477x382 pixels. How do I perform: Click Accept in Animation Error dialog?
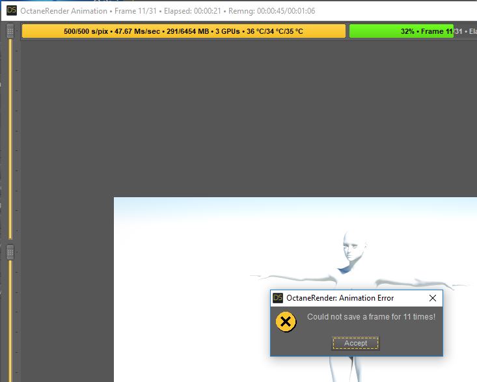click(x=355, y=343)
